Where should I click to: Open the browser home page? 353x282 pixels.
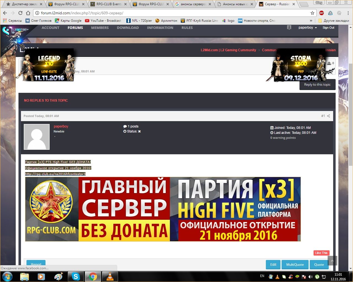28,13
